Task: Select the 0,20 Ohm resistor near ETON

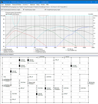Action: (x=80, y=88)
